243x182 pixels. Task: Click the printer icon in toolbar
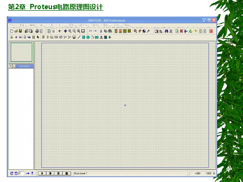pyautogui.click(x=37, y=31)
